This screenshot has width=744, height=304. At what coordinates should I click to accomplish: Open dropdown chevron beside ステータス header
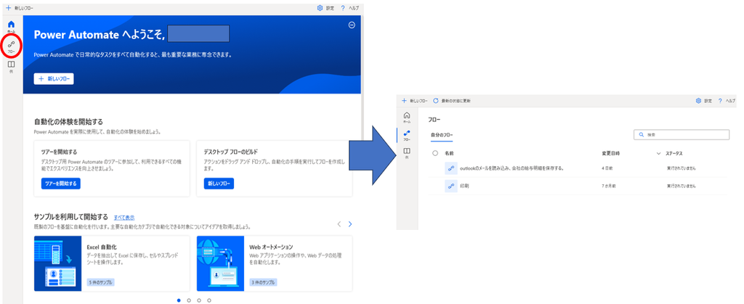tap(658, 153)
